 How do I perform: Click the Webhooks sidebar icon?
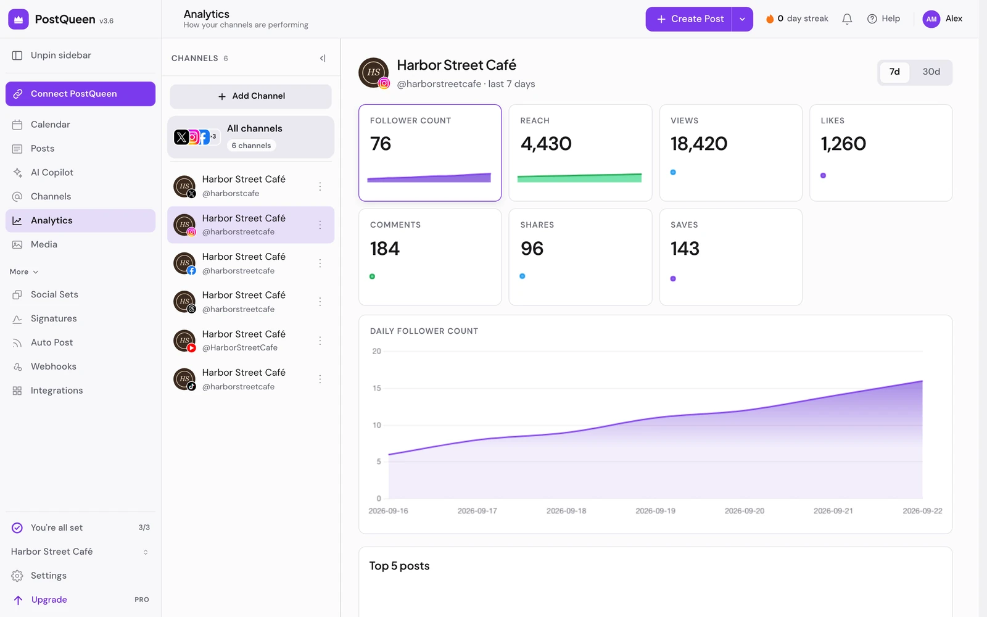pyautogui.click(x=17, y=366)
